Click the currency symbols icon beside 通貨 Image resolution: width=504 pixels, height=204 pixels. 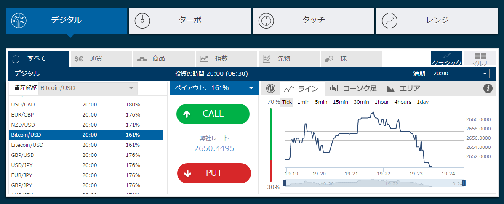pos(79,59)
